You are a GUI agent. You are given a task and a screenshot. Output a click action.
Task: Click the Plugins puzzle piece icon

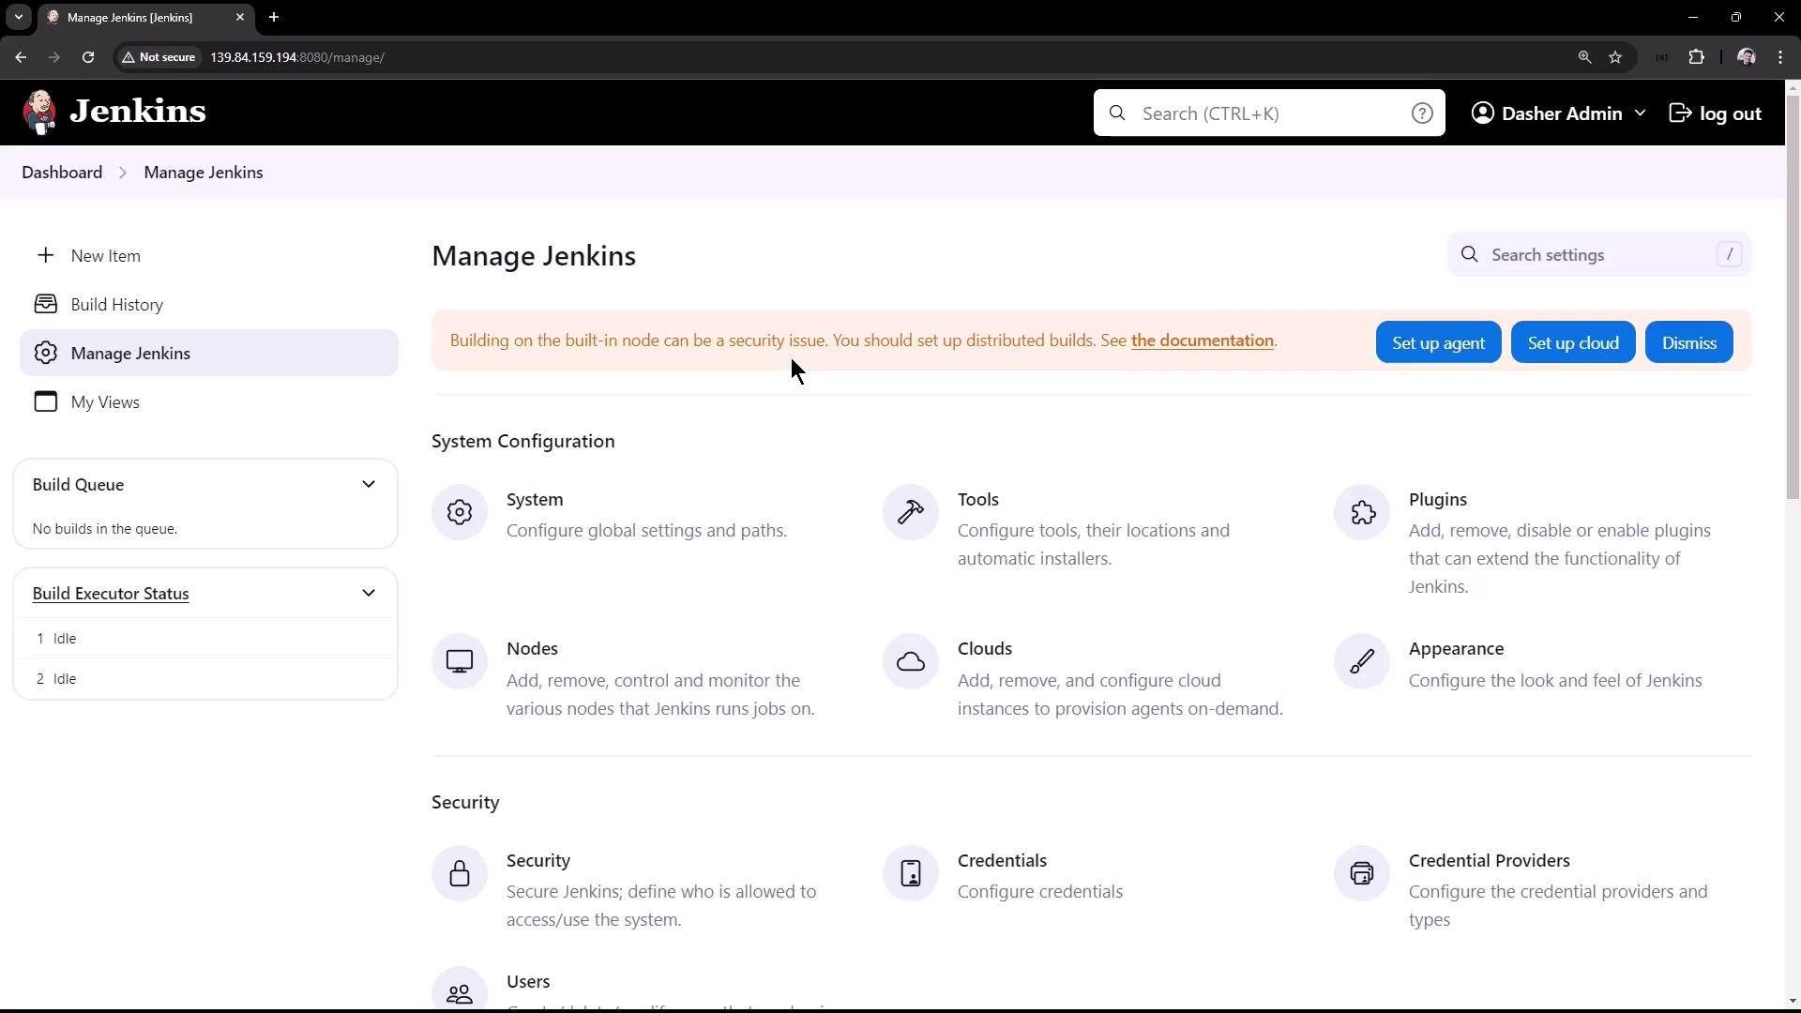coord(1362,512)
